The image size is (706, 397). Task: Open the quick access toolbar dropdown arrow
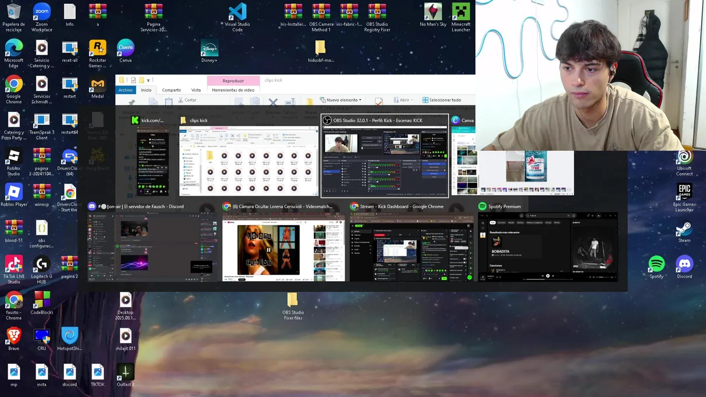148,80
